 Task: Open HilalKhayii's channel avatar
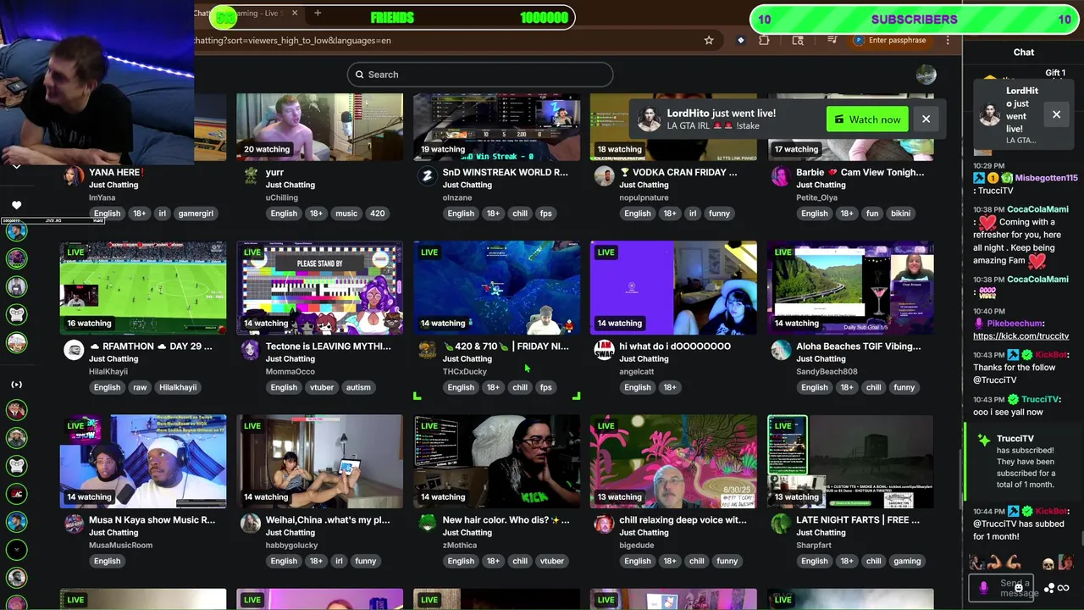coord(74,350)
